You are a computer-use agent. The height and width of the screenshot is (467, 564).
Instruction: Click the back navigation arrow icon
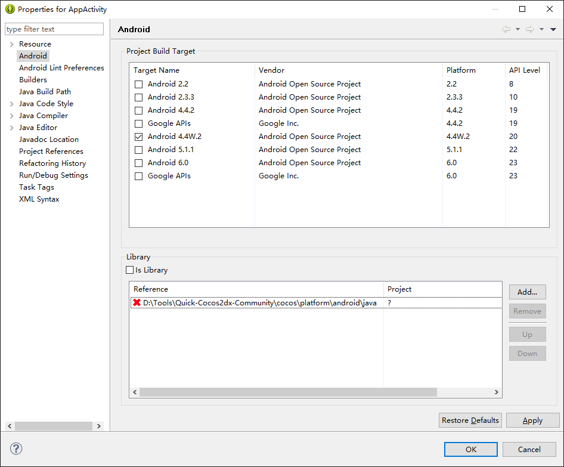[506, 29]
